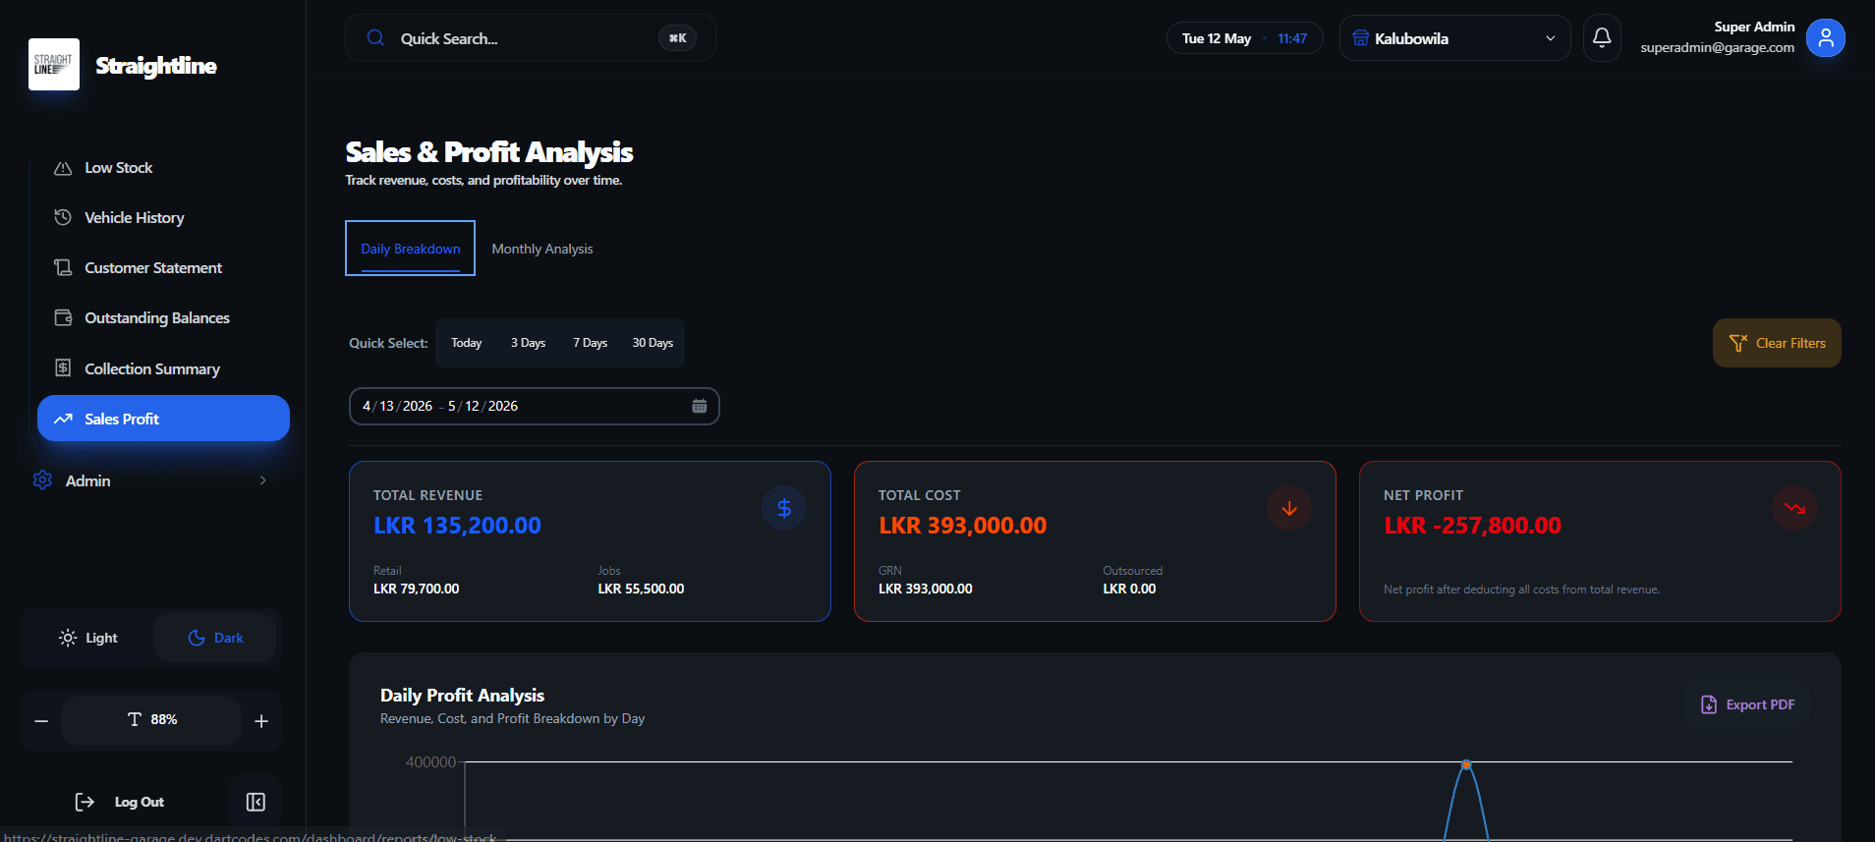
Task: Click the down-arrow icon on Total Cost
Action: [x=1289, y=508]
